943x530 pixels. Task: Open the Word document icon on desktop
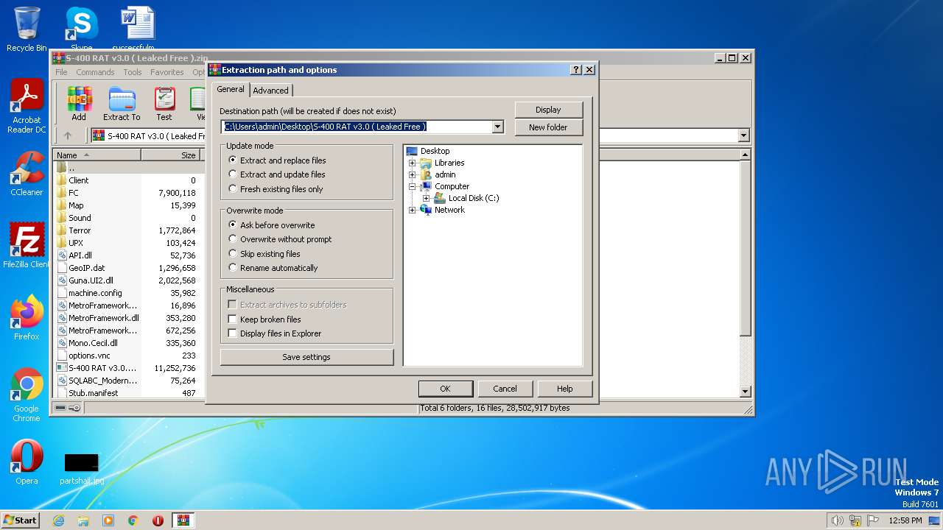pos(138,29)
